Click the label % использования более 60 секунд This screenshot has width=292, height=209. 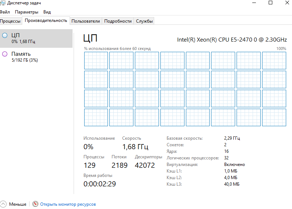pos(117,49)
